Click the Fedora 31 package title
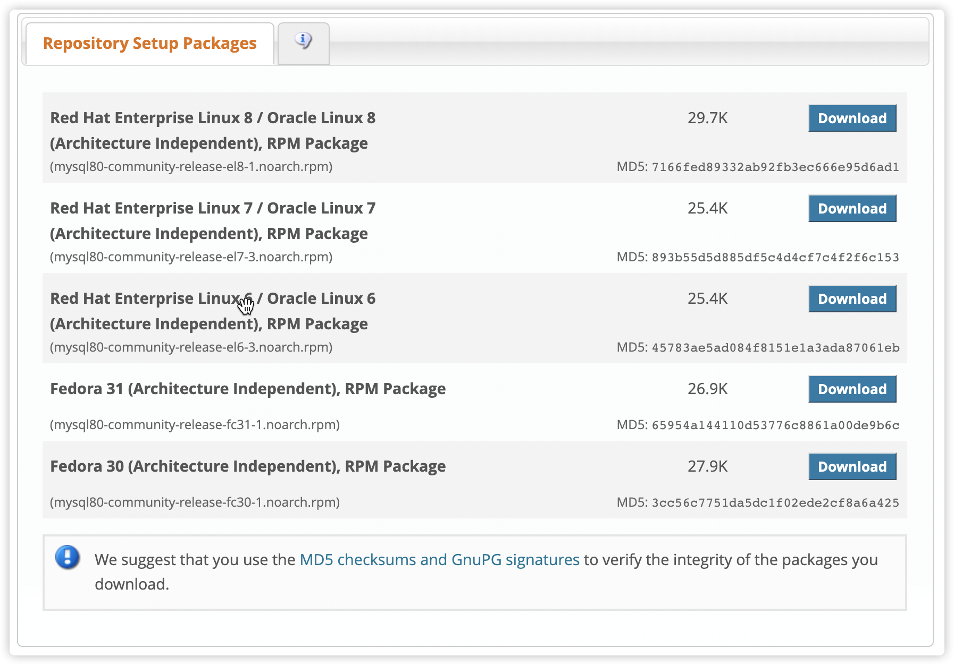The image size is (954, 665). [x=248, y=389]
